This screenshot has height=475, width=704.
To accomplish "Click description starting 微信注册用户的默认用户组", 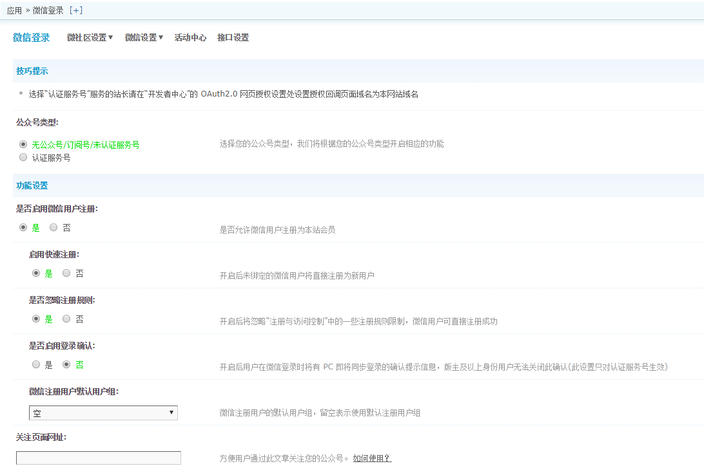I will tap(320, 413).
